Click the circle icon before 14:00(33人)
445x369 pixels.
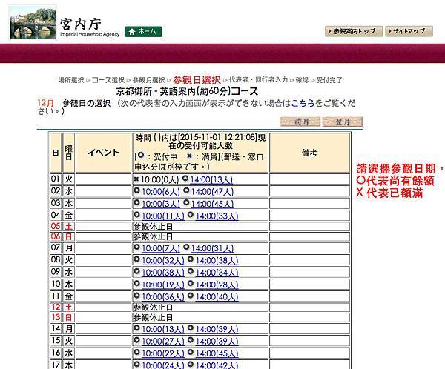191,215
